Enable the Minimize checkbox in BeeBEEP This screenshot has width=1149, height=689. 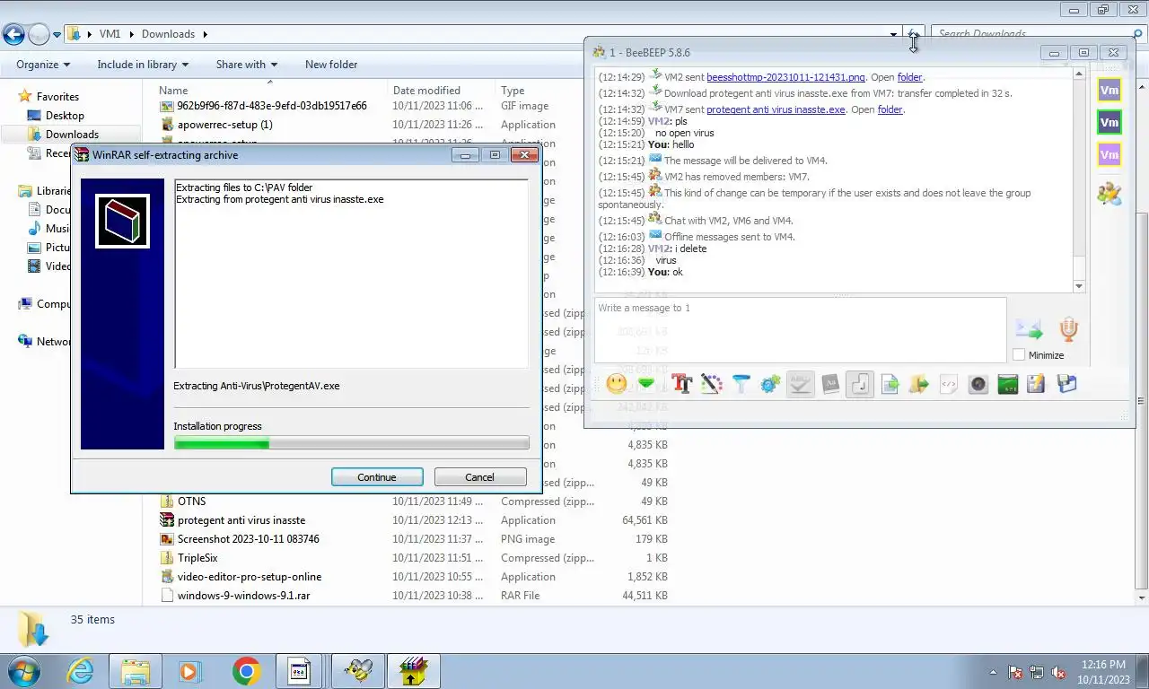tap(1019, 355)
